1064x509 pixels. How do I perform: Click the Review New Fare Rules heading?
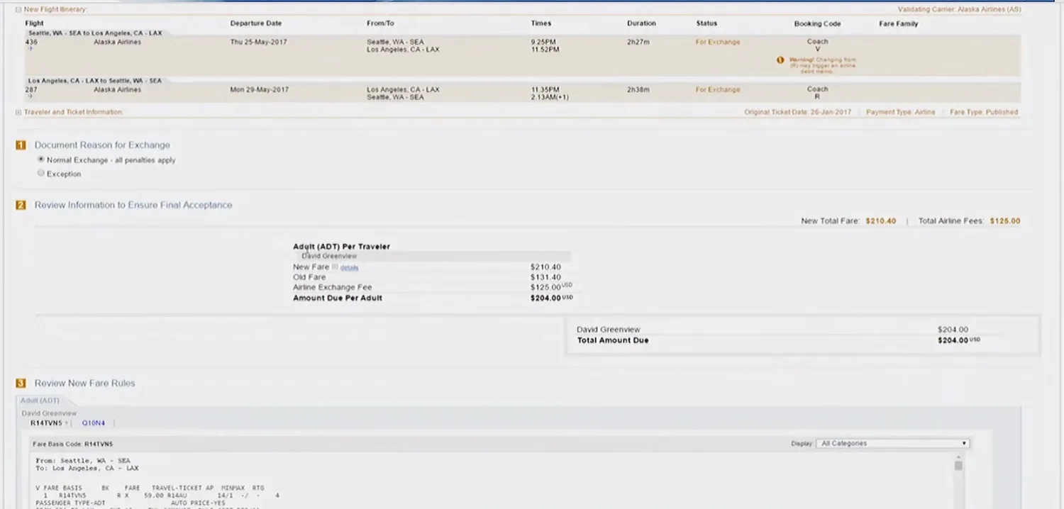tap(84, 383)
